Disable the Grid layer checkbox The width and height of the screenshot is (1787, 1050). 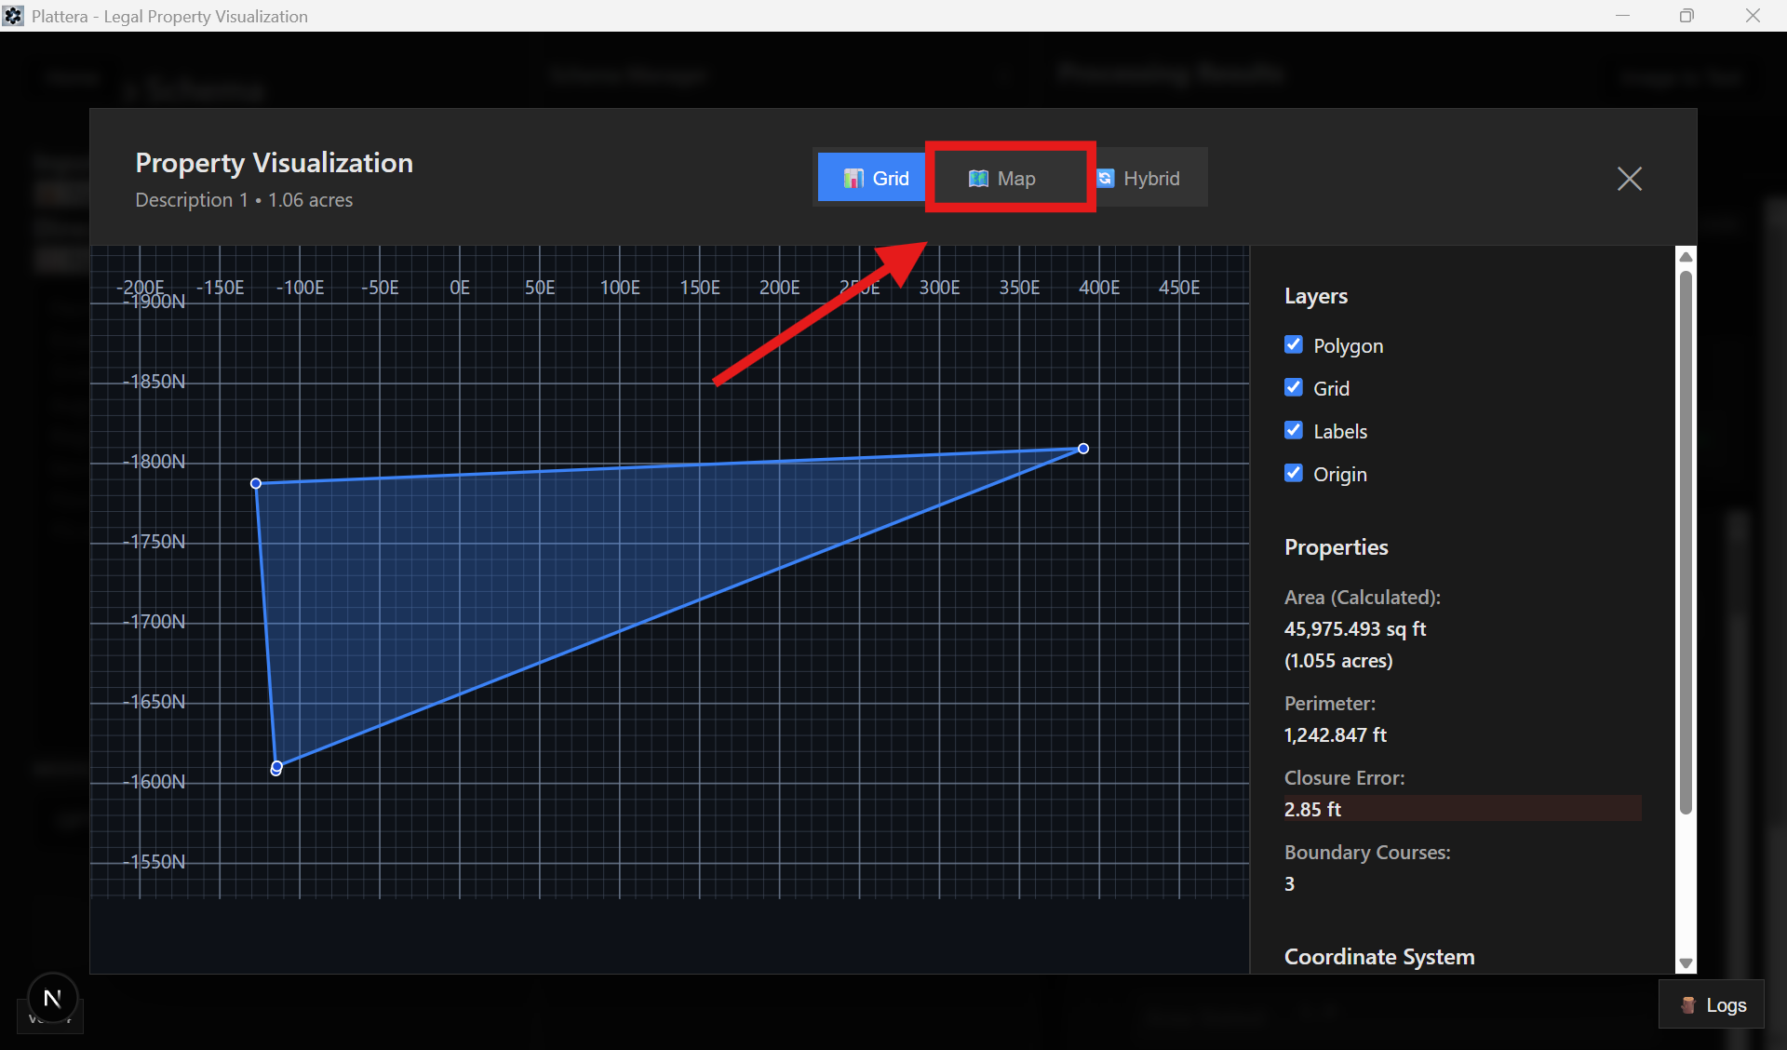(1294, 387)
